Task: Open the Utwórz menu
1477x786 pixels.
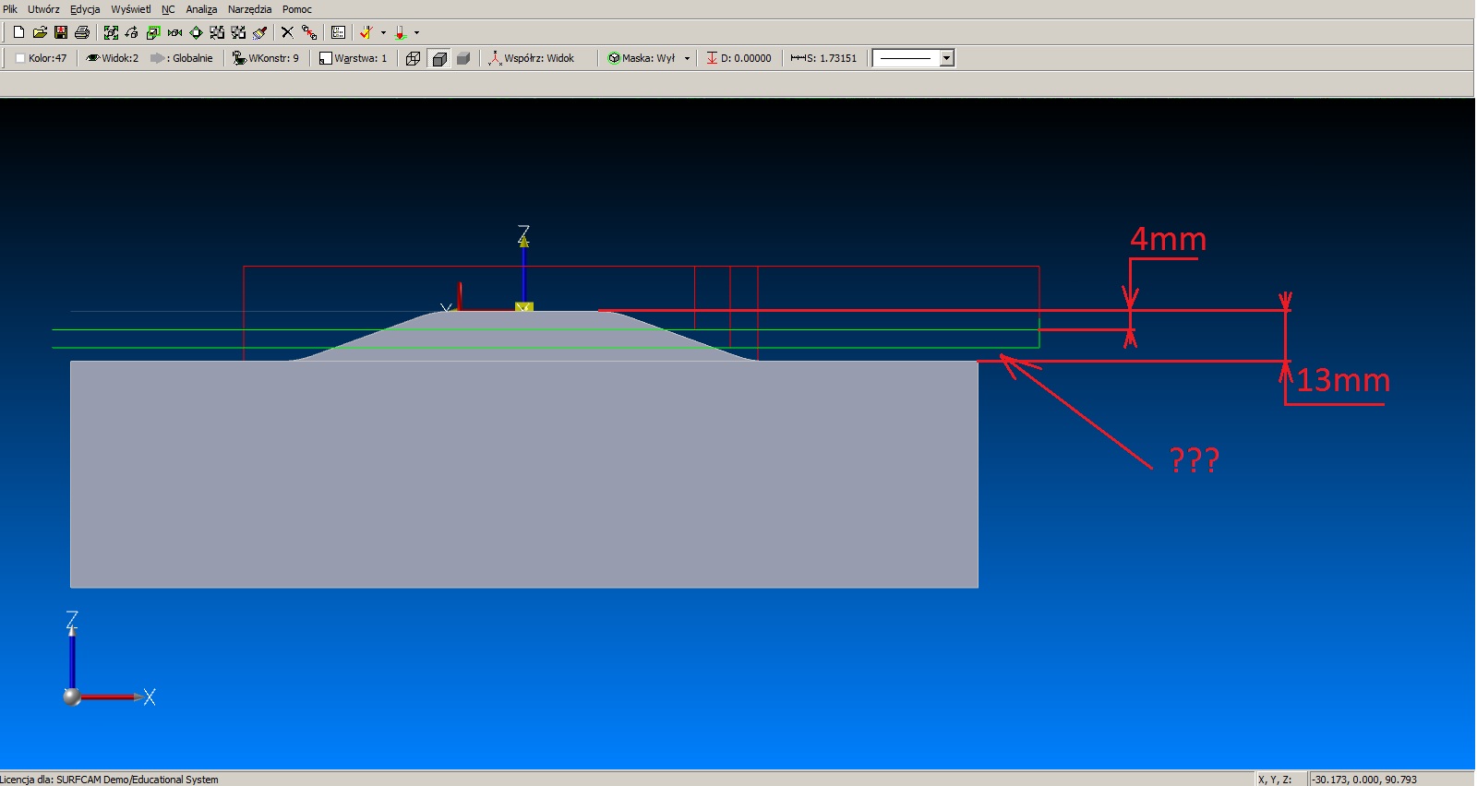Action: [x=43, y=9]
